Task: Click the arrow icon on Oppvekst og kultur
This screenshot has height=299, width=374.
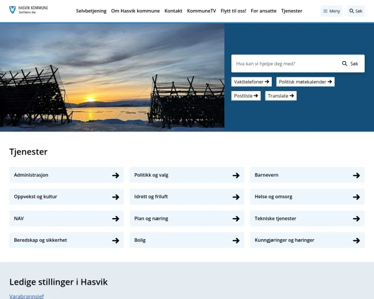Action: click(x=116, y=197)
